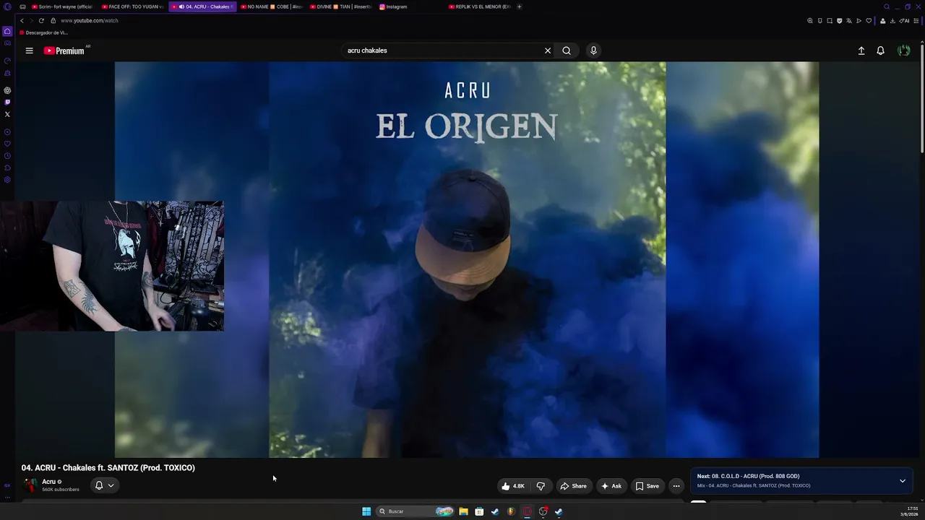The image size is (925, 520).
Task: Switch to the REPLIK VS EL MENOR tab
Action: click(x=480, y=6)
